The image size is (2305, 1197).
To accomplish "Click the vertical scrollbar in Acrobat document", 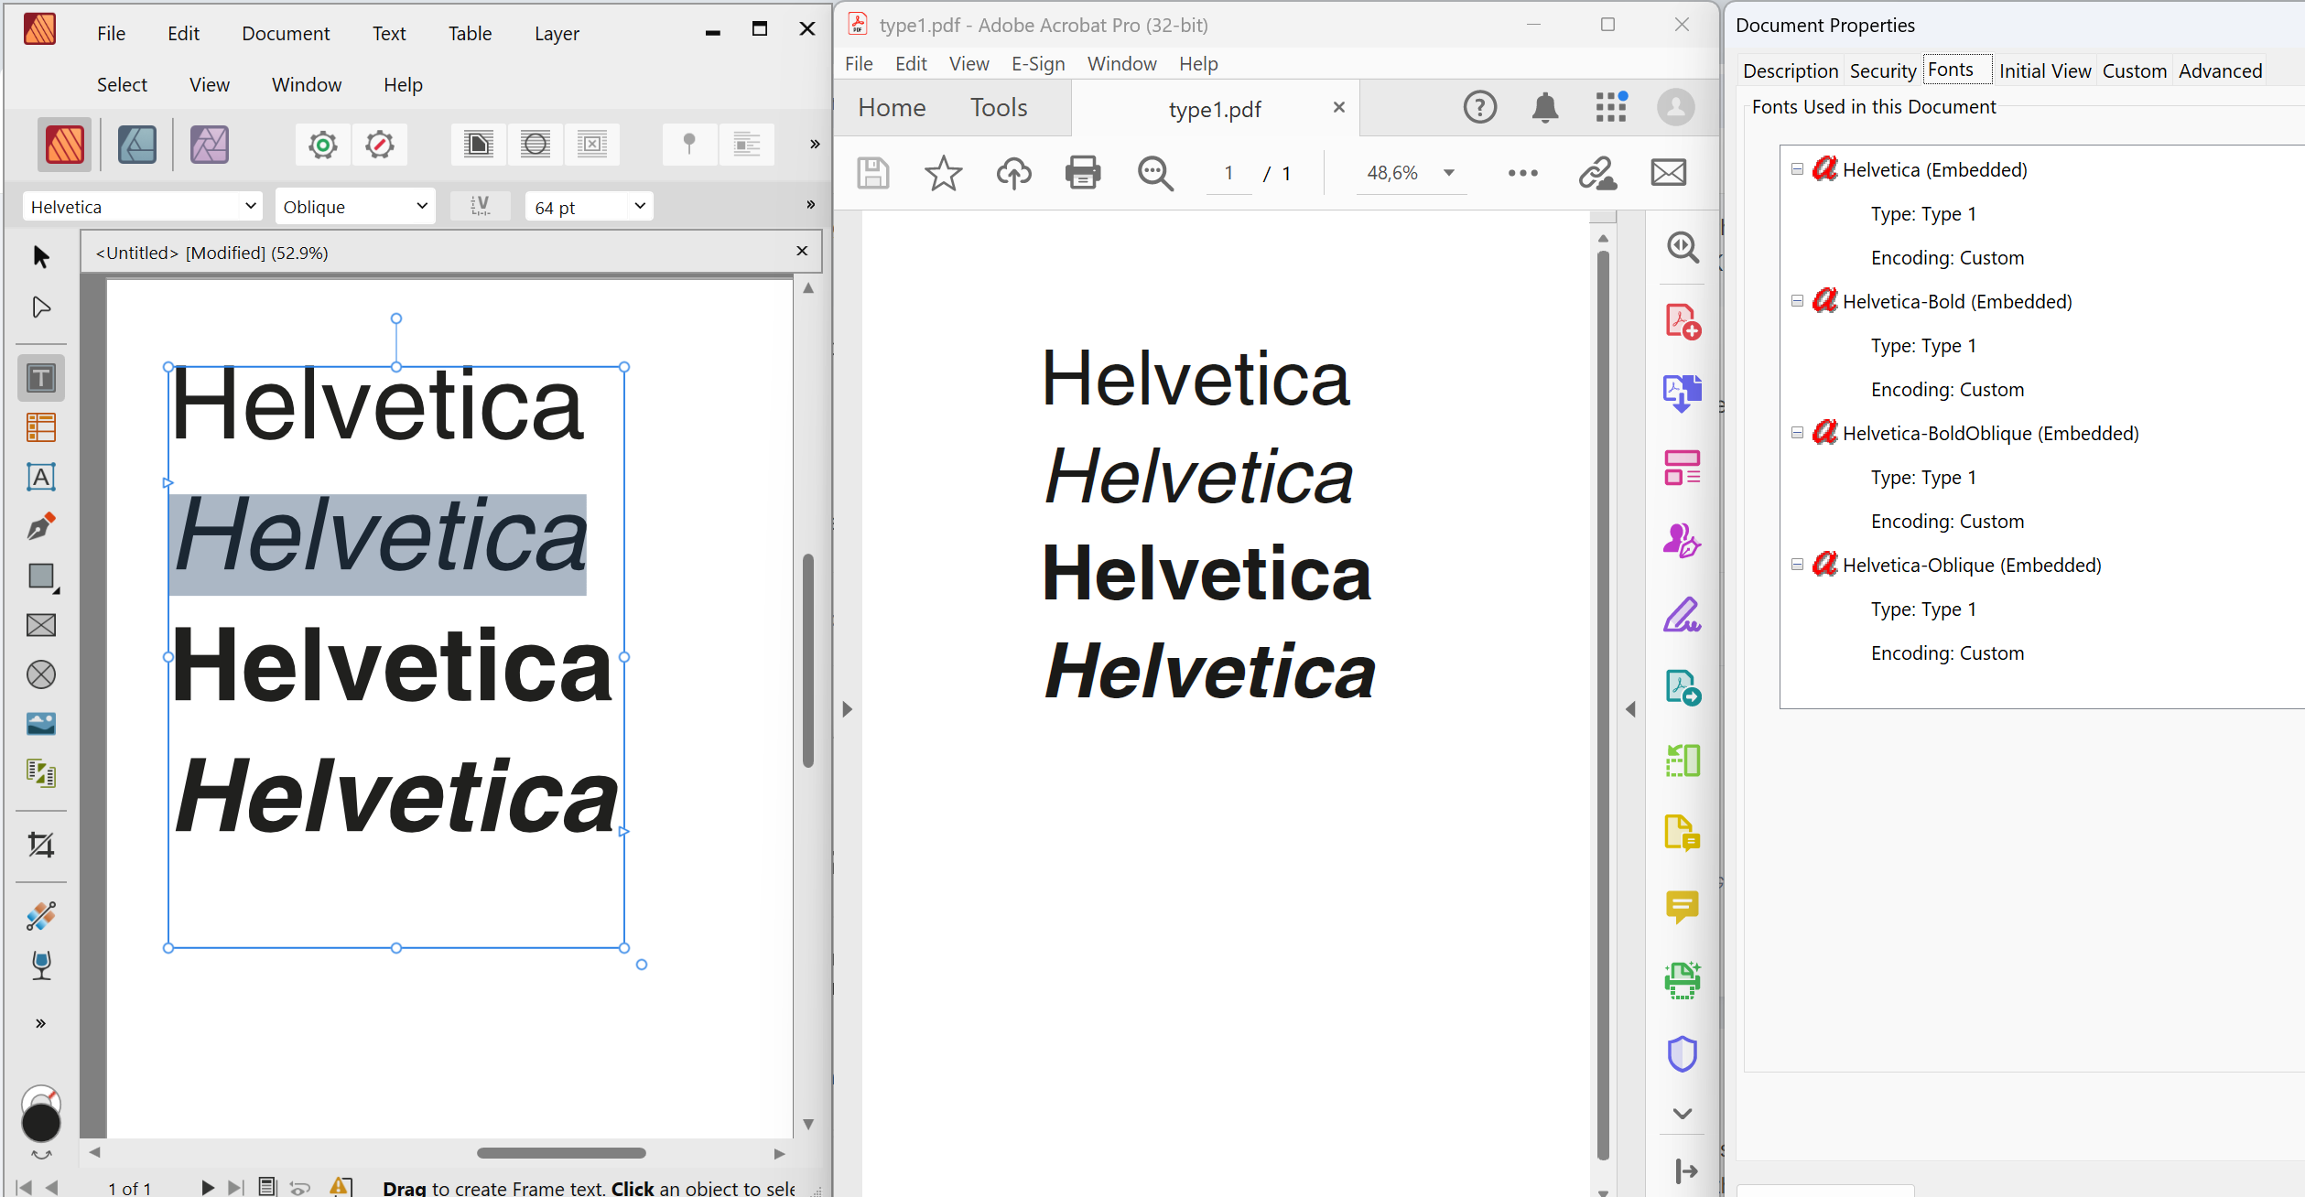I will (x=1603, y=705).
